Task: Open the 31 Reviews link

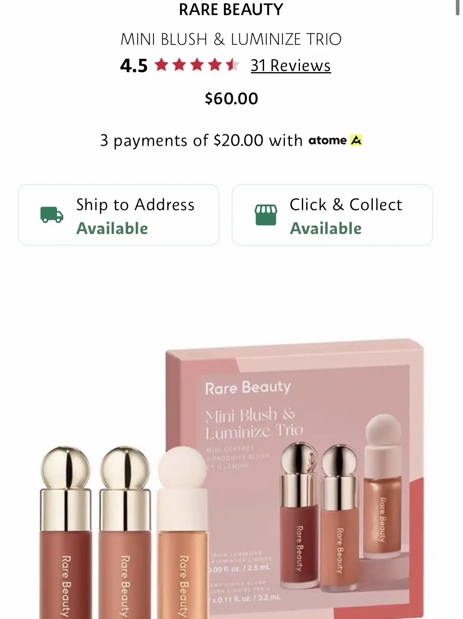Action: [x=290, y=65]
